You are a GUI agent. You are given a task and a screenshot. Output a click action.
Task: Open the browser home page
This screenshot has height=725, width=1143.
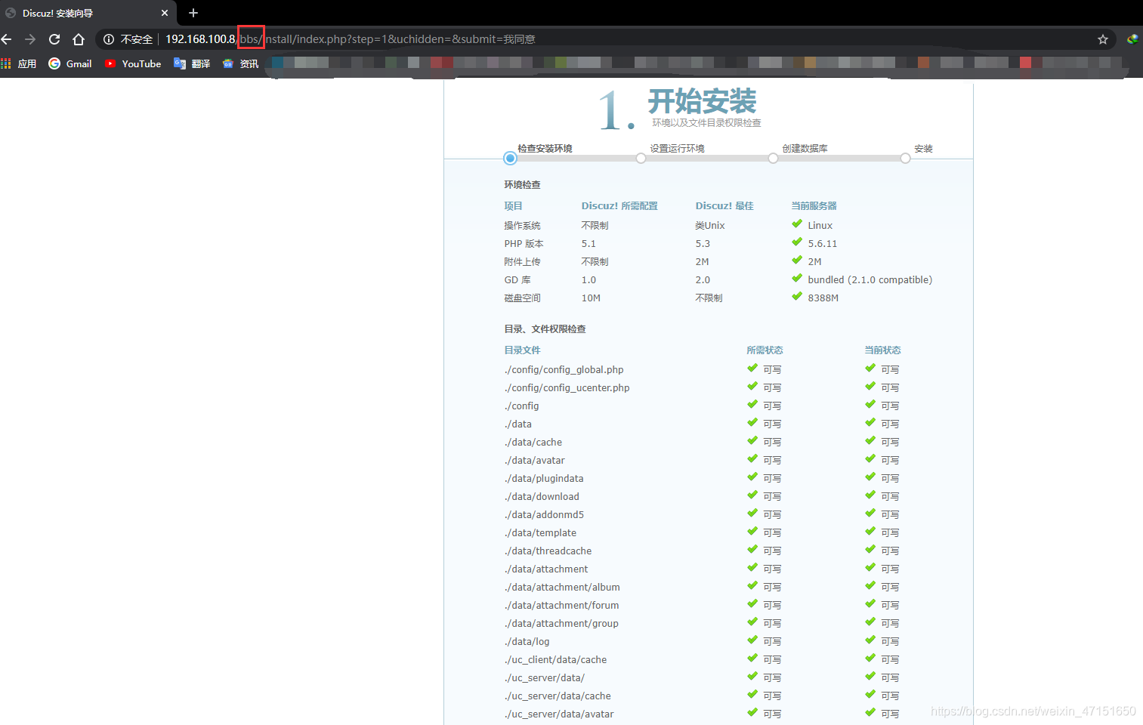[x=79, y=39]
